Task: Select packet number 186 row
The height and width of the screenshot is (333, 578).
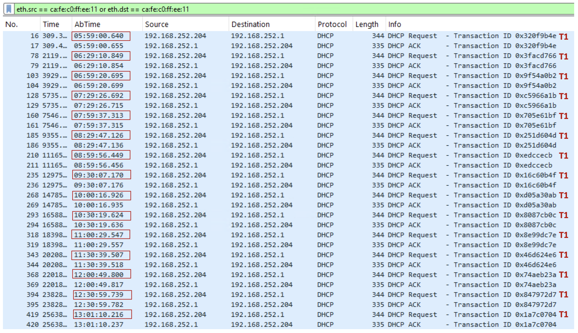Action: point(288,145)
